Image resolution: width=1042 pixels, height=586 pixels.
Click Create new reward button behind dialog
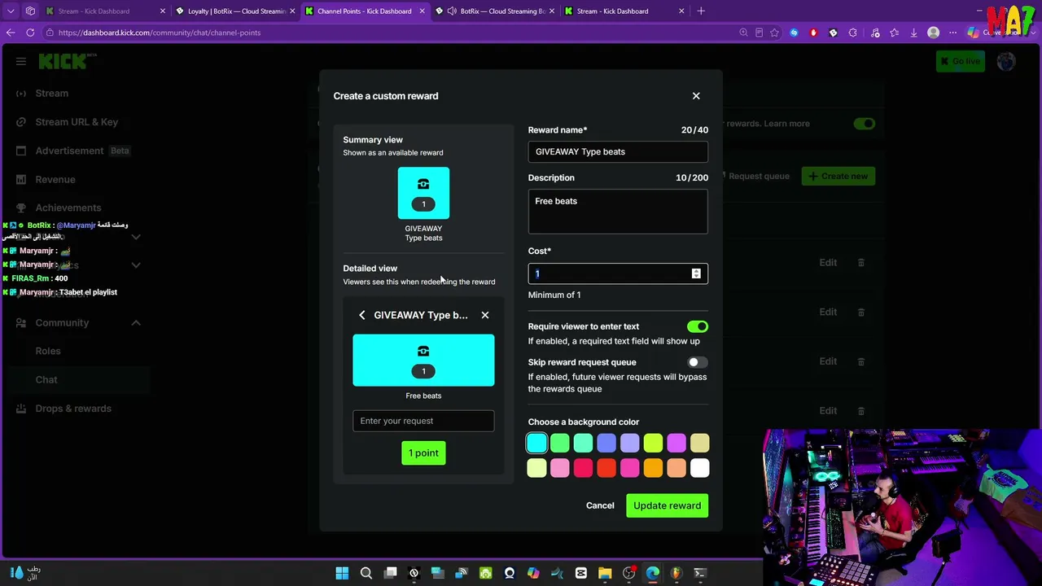point(838,176)
